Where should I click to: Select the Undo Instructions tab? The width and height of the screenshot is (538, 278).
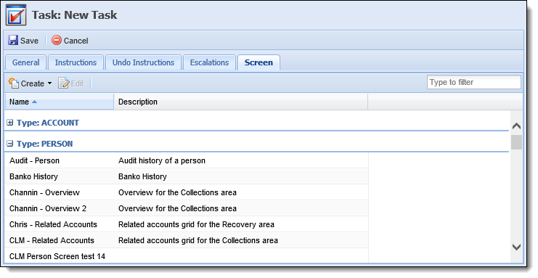pos(144,62)
